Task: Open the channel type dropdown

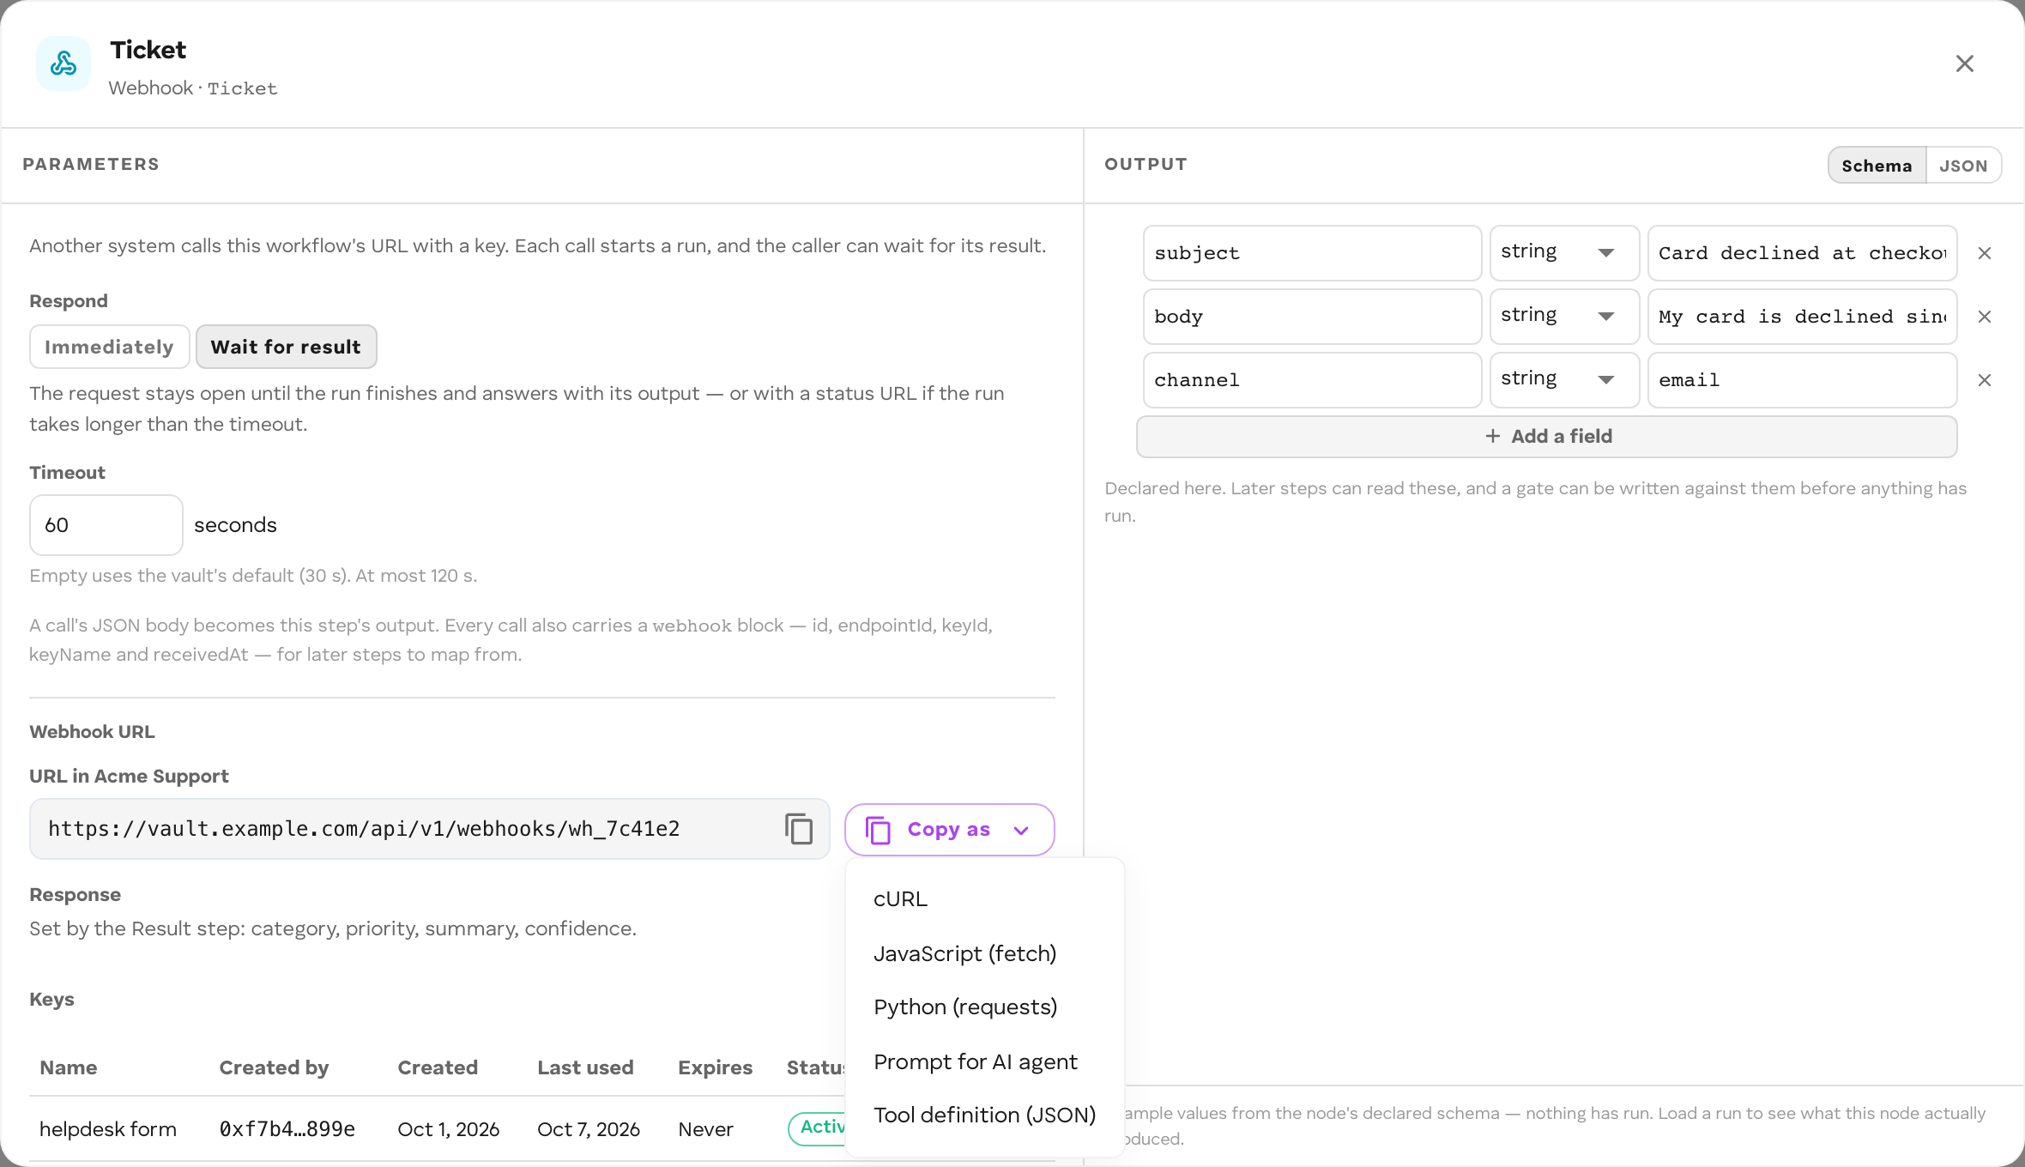Action: pos(1564,380)
